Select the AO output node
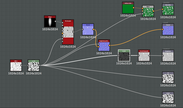The height and width of the screenshot is (108, 183). coord(168,78)
